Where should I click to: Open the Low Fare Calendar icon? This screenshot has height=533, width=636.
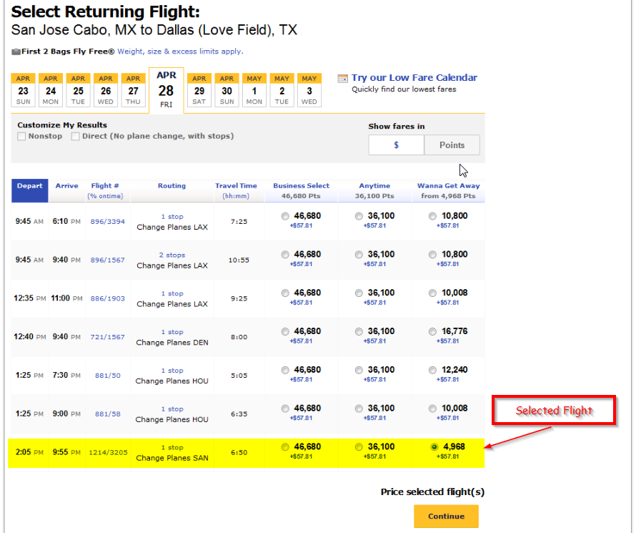coord(343,79)
